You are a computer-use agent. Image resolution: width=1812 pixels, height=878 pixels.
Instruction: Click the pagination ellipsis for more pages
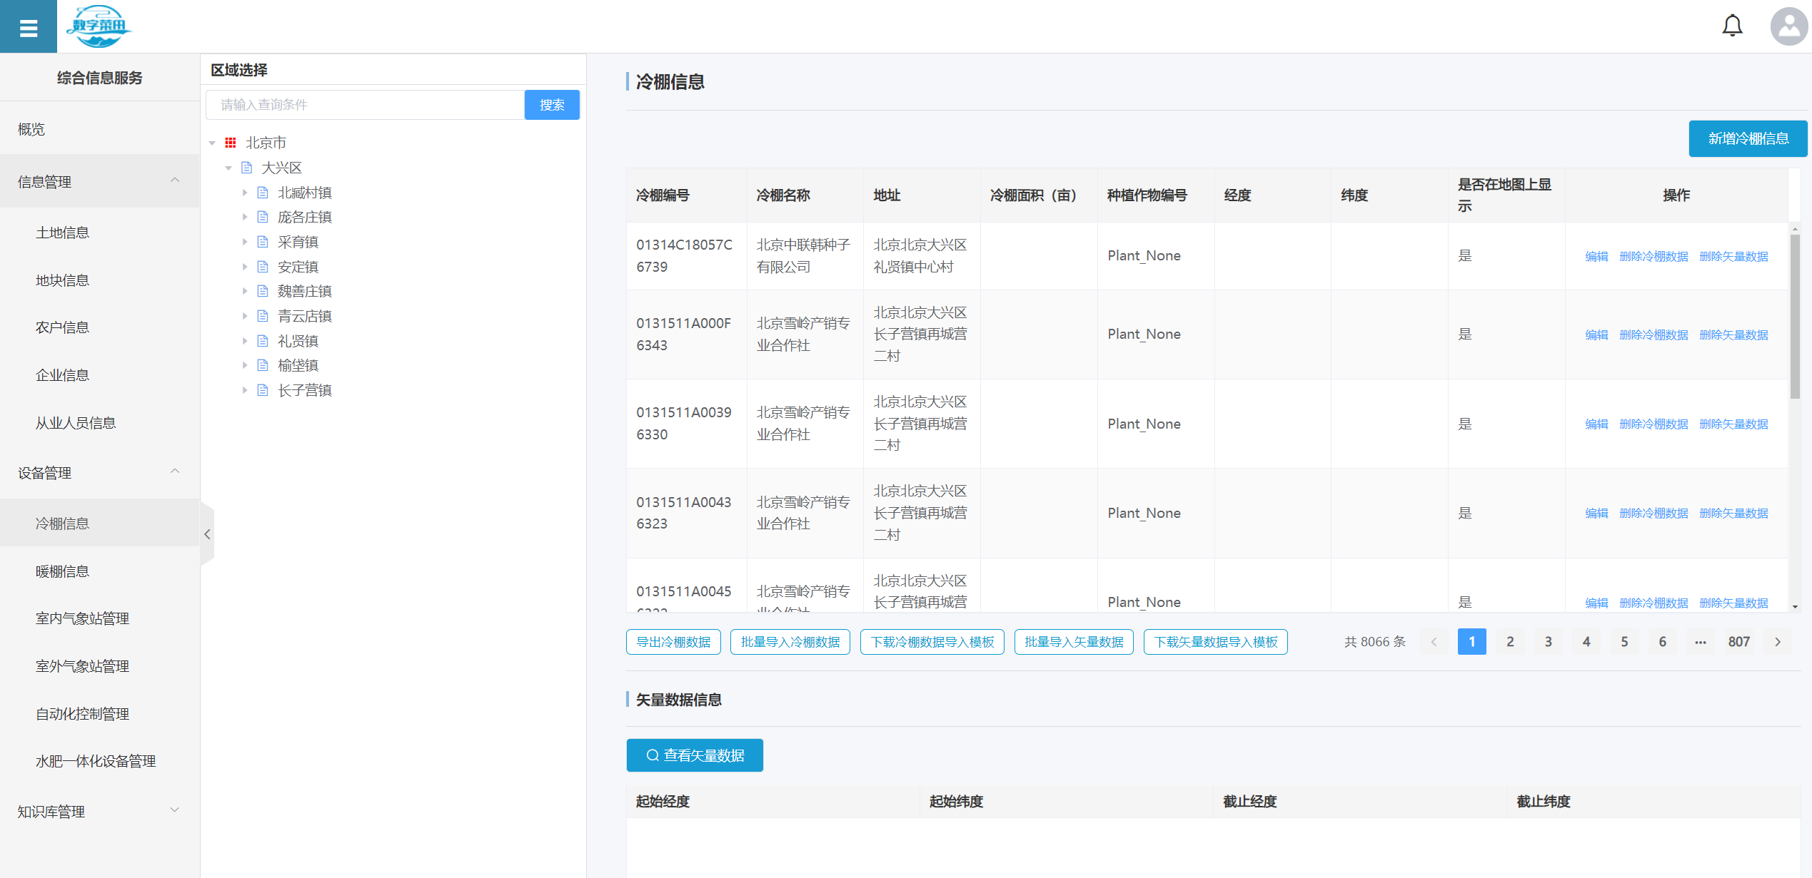click(x=1700, y=642)
